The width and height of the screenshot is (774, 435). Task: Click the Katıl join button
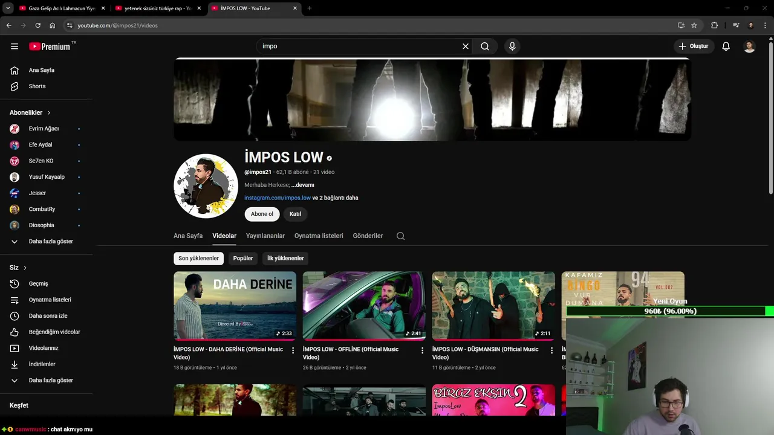(295, 214)
